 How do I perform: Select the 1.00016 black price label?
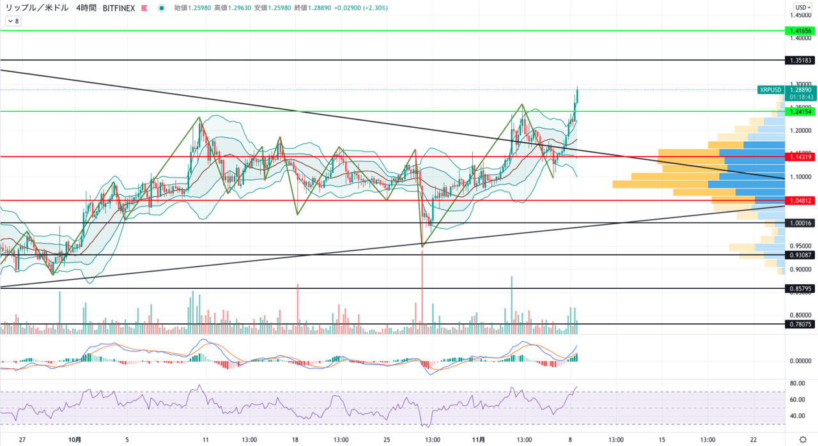800,223
